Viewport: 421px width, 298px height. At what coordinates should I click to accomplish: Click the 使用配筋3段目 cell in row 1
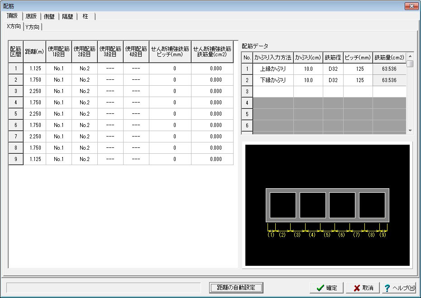110,68
